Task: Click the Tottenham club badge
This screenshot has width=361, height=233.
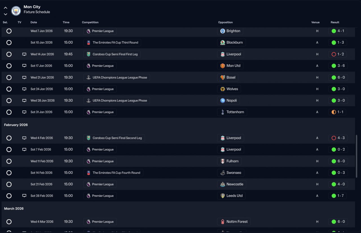Action: coord(223,112)
